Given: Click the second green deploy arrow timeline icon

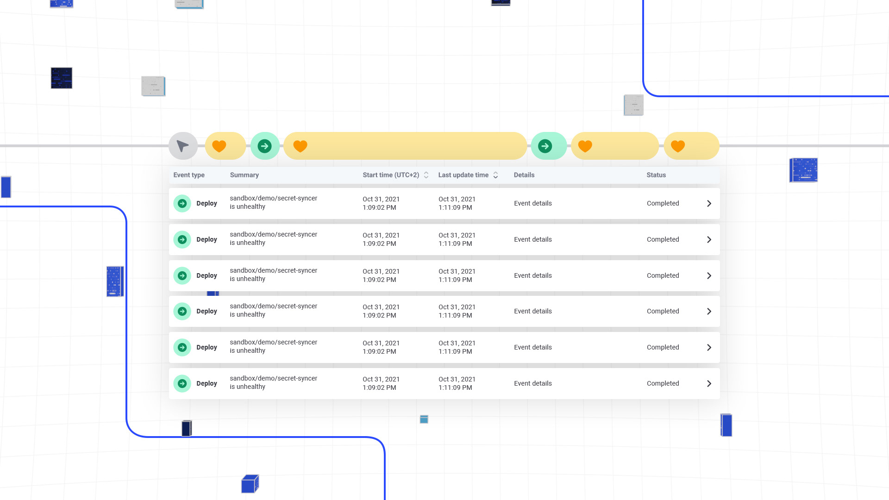Looking at the screenshot, I should click(x=545, y=146).
